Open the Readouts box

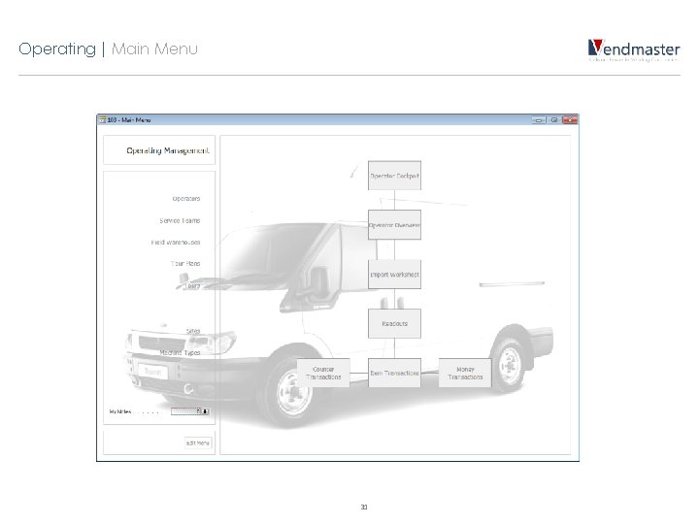(x=394, y=323)
